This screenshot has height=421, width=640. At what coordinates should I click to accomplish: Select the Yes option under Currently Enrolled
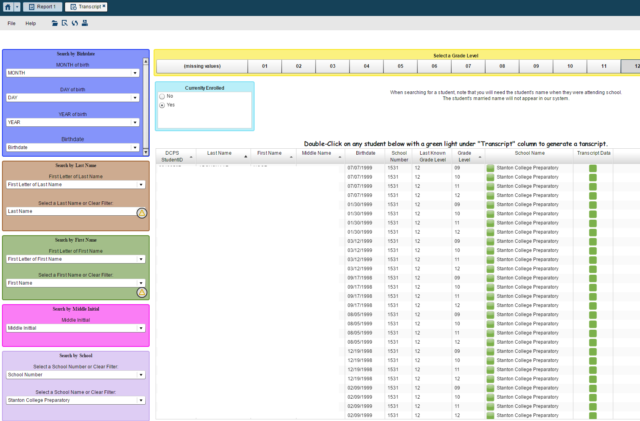[x=162, y=105]
